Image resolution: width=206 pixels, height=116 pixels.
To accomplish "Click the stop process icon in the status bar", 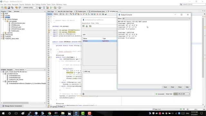I will [184, 109].
